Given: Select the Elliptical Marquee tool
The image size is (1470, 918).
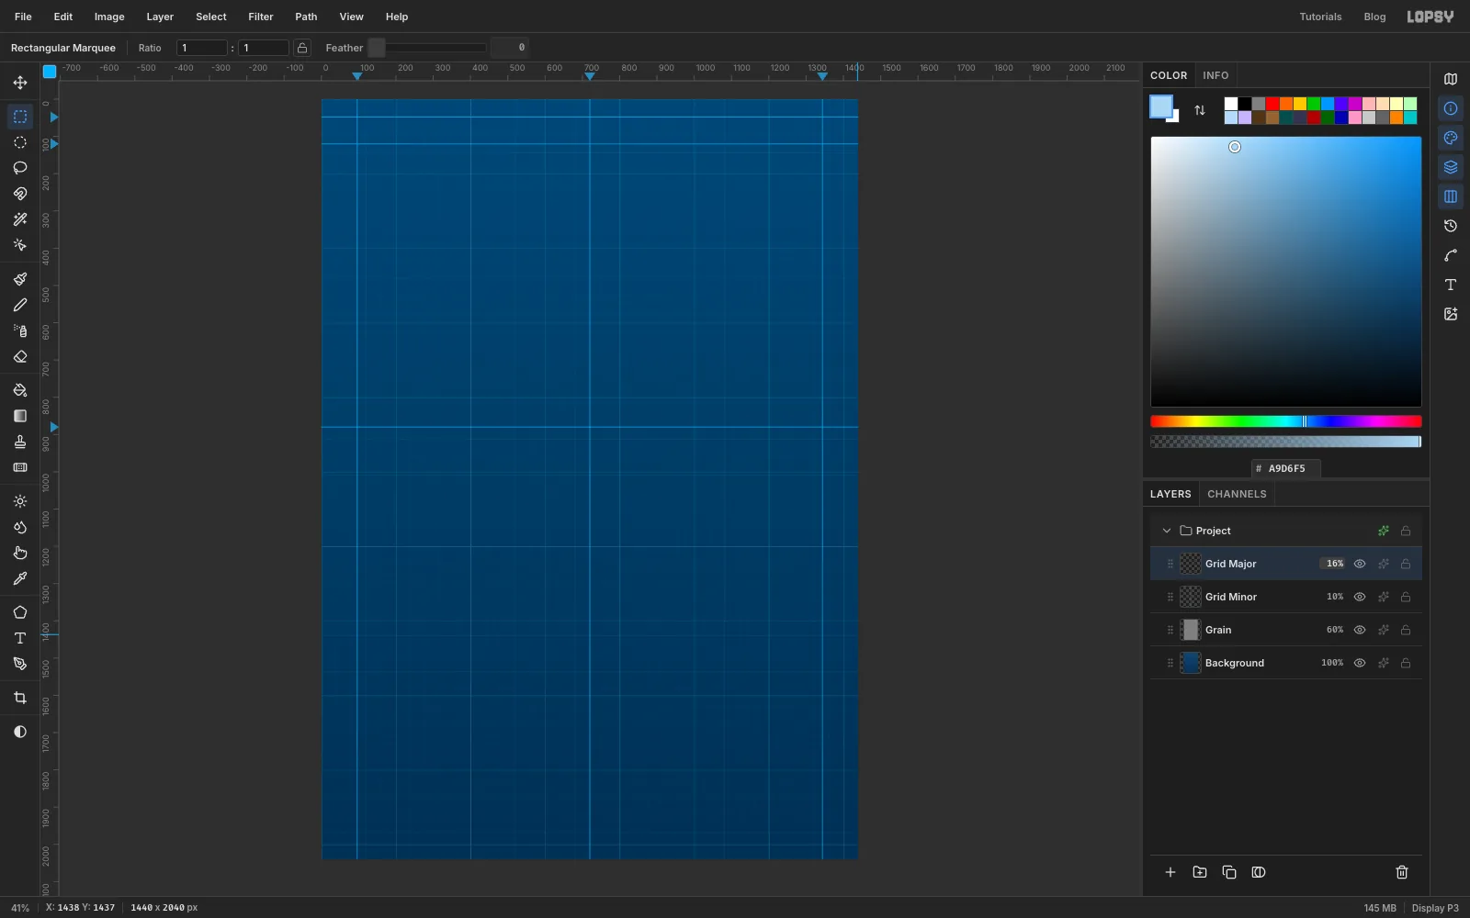Looking at the screenshot, I should click(20, 142).
